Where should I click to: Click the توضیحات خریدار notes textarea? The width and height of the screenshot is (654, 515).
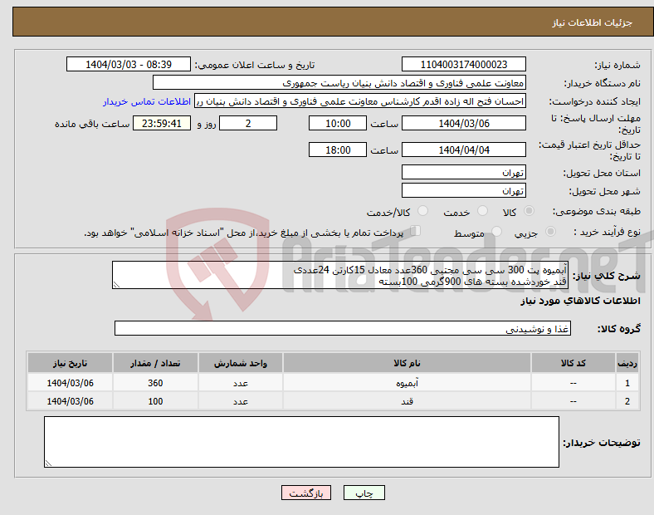pyautogui.click(x=301, y=442)
